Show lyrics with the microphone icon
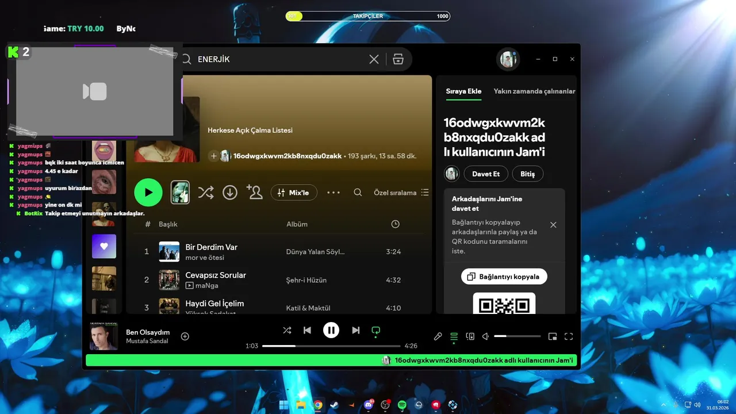 click(438, 336)
